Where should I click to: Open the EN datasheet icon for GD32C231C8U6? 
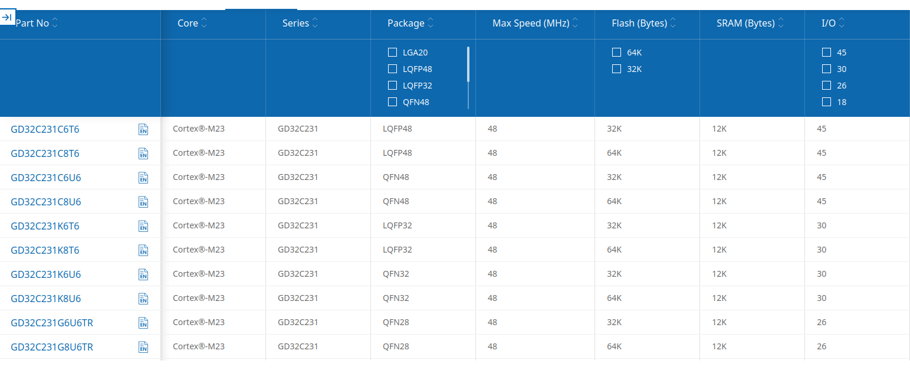click(x=143, y=202)
